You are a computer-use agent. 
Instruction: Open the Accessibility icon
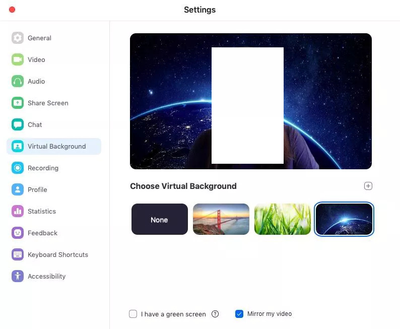tap(18, 276)
